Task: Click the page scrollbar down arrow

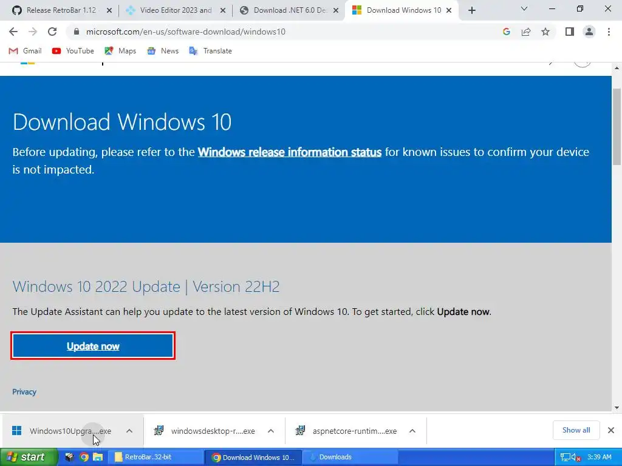Action: point(617,407)
